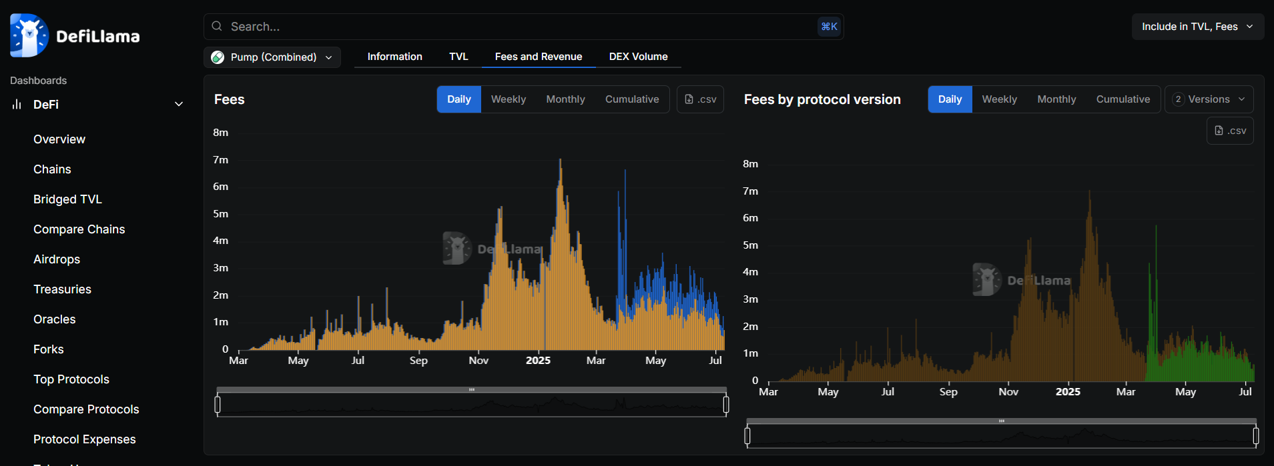The image size is (1274, 466).
Task: Download protocol version fees .csv
Action: click(1230, 131)
